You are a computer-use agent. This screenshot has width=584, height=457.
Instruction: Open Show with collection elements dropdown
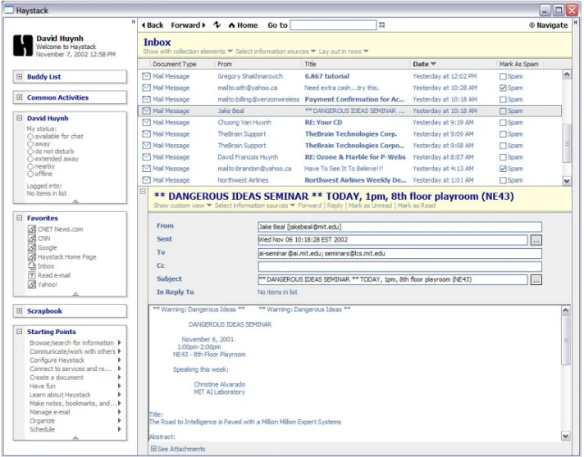188,52
